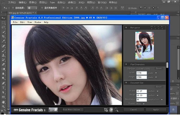
Task: Click the pixel Width field showing 1178
Action: (142, 73)
